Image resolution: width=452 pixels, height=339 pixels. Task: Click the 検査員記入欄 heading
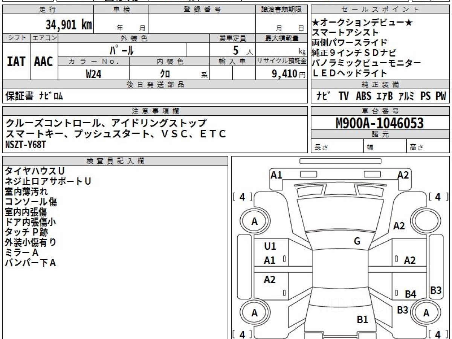(x=115, y=161)
